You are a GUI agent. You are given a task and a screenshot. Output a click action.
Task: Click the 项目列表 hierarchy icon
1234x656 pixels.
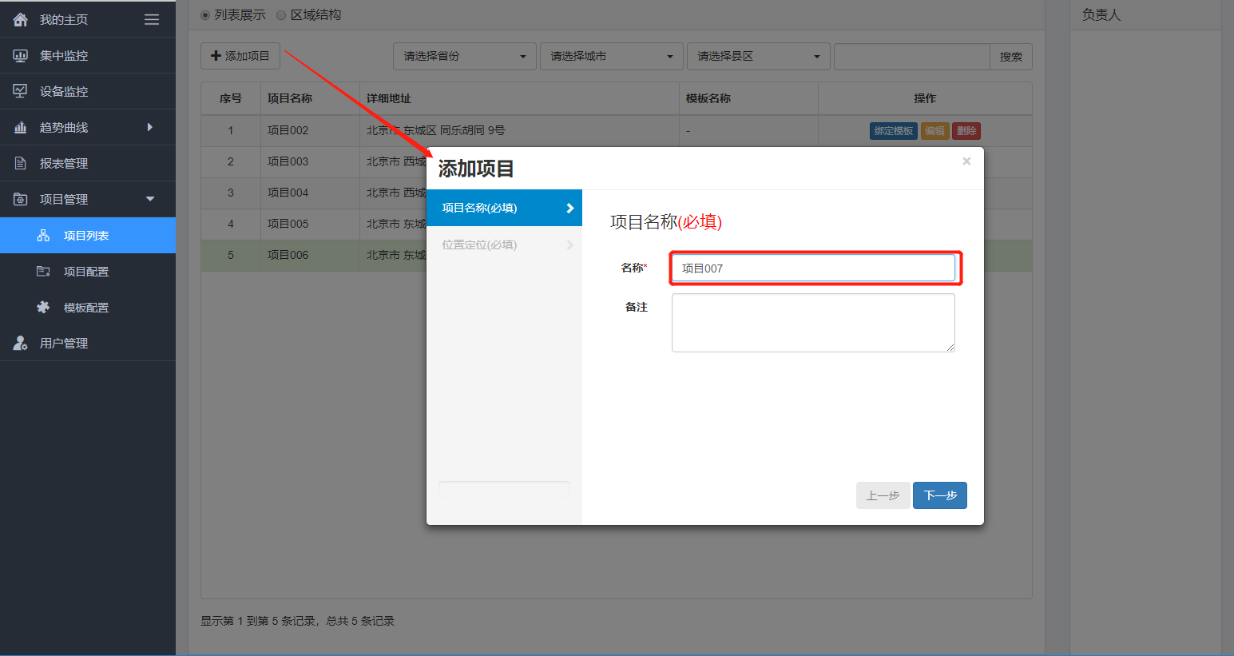click(x=43, y=235)
